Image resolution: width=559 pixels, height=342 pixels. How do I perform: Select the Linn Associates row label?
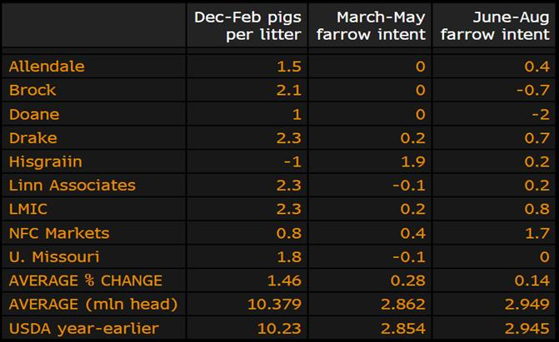pyautogui.click(x=72, y=186)
